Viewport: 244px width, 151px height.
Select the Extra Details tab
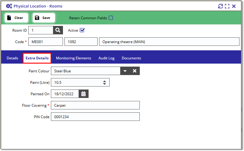click(x=37, y=58)
